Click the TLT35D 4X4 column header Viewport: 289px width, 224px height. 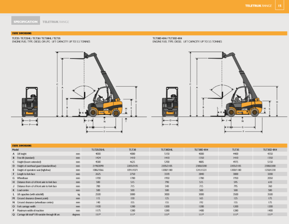[270, 150]
